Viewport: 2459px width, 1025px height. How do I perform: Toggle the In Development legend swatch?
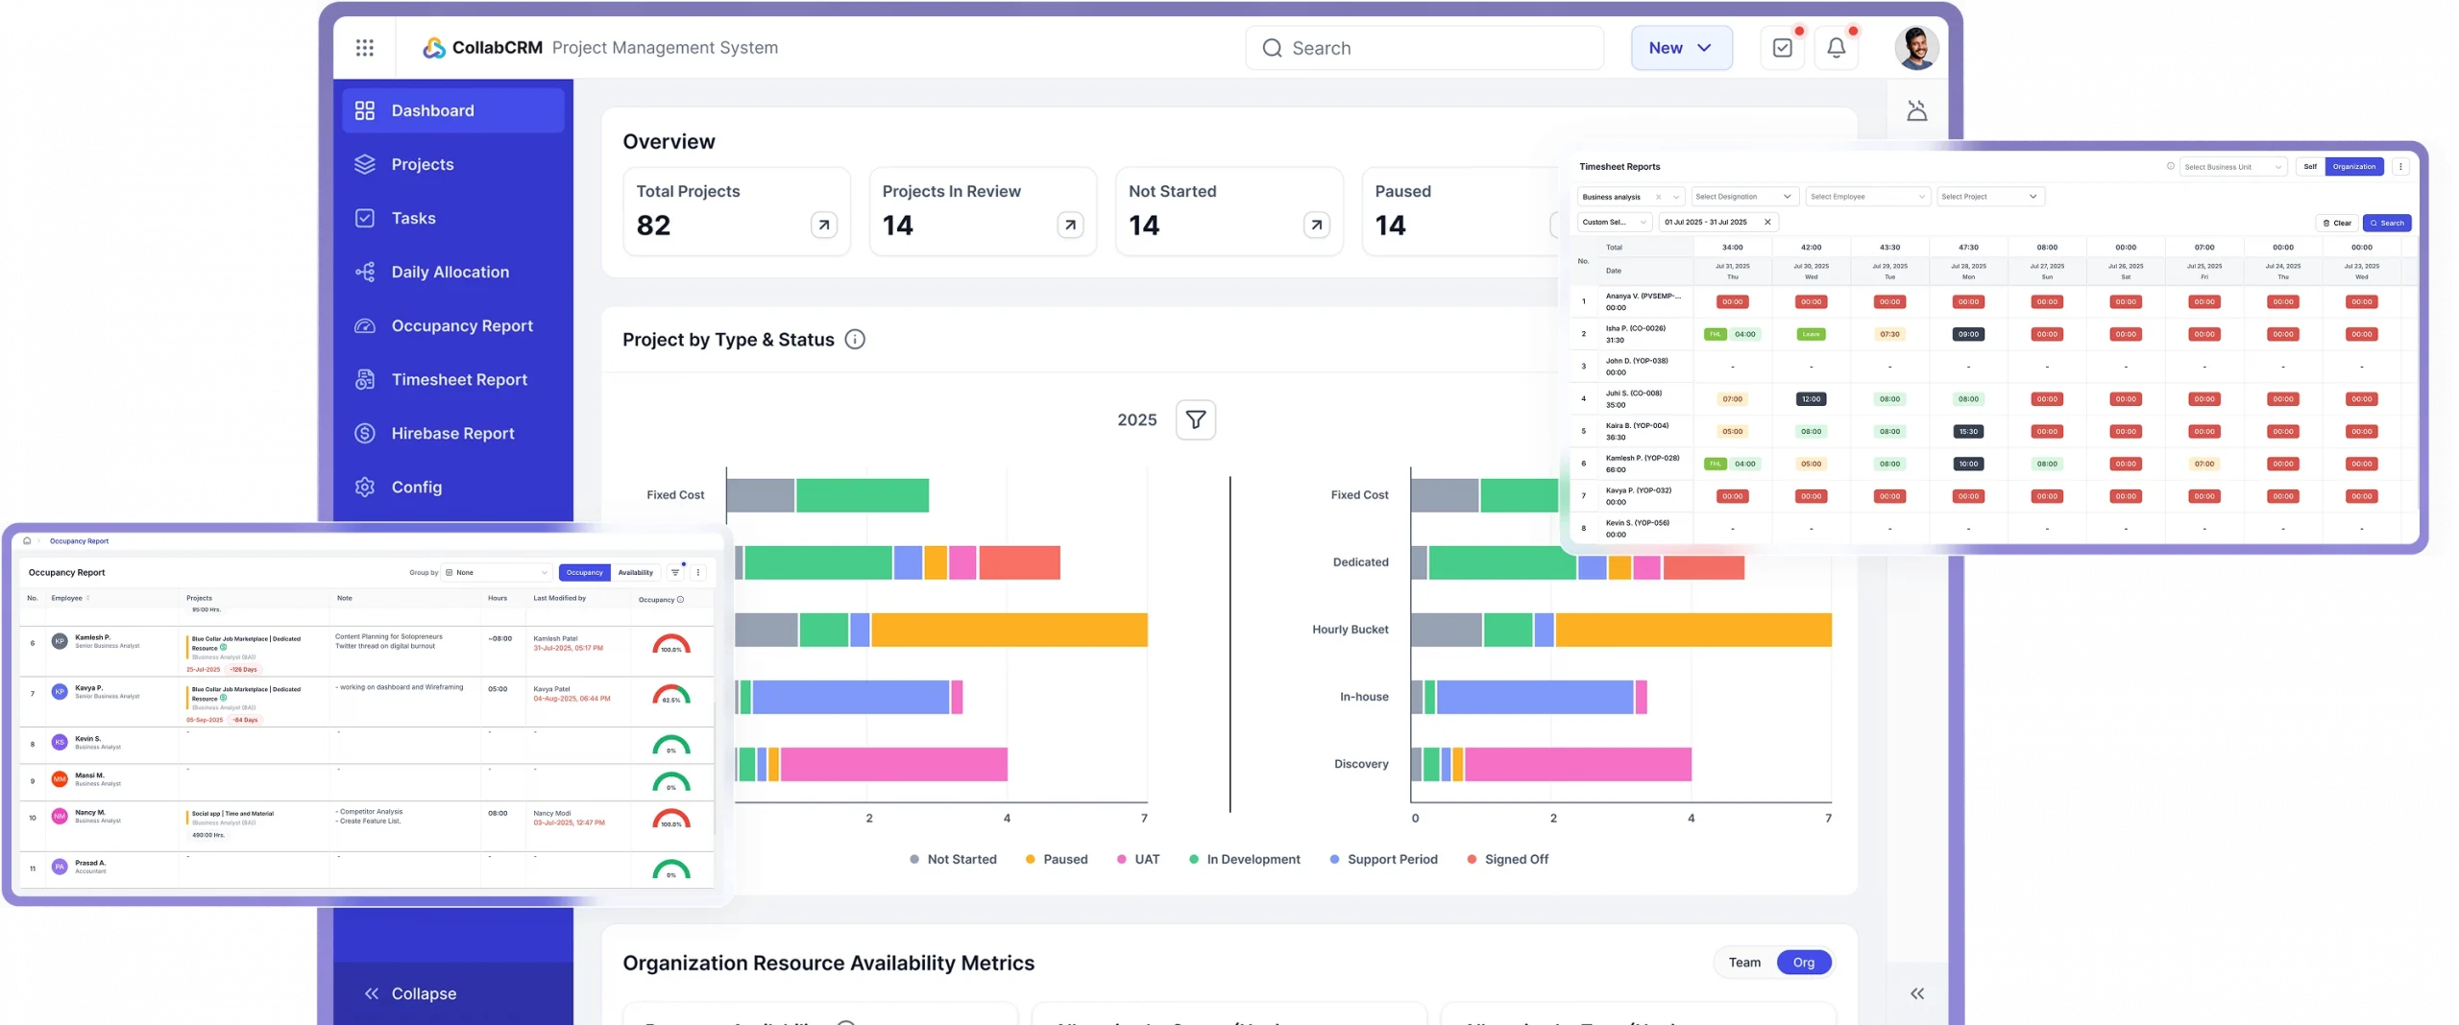tap(1194, 860)
